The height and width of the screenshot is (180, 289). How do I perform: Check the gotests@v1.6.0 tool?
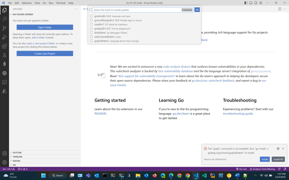point(91,16)
